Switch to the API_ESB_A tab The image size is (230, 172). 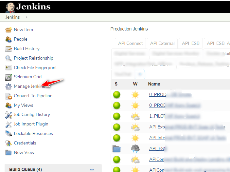218,44
